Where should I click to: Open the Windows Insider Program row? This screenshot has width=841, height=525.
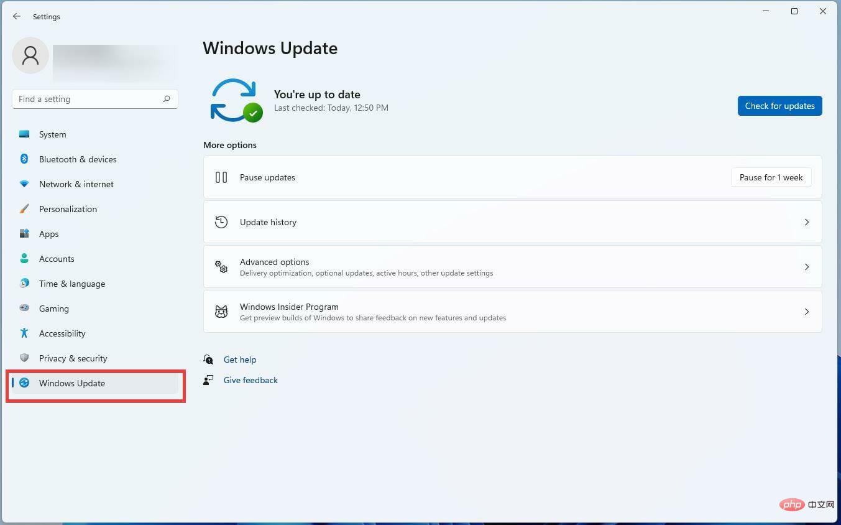tap(512, 312)
